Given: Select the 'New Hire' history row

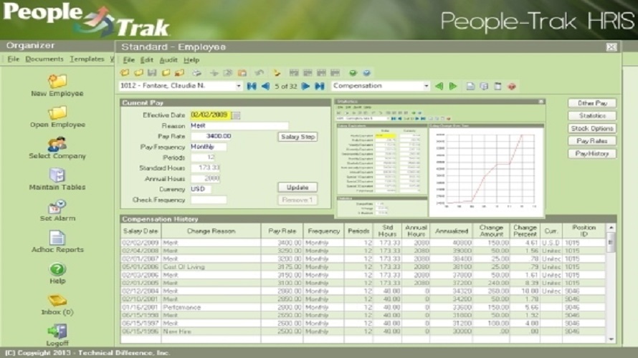Looking at the screenshot, I should 363,332.
